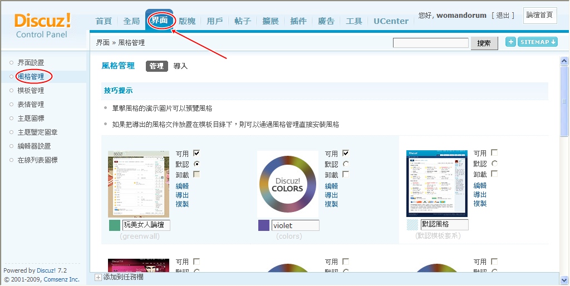Image resolution: width=570 pixels, height=286 pixels.
Task: Open the 用戶 top menu
Action: (215, 21)
